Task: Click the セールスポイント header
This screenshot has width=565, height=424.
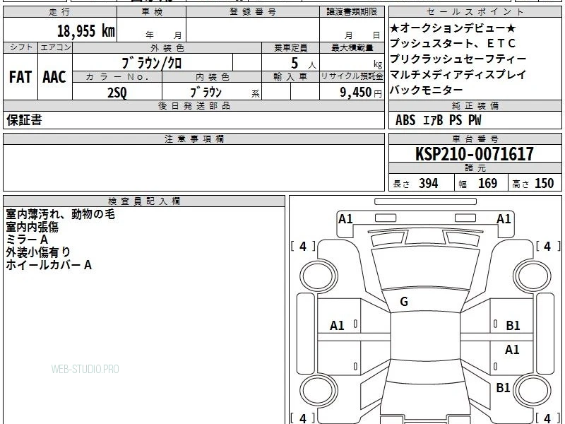Action: click(x=475, y=11)
